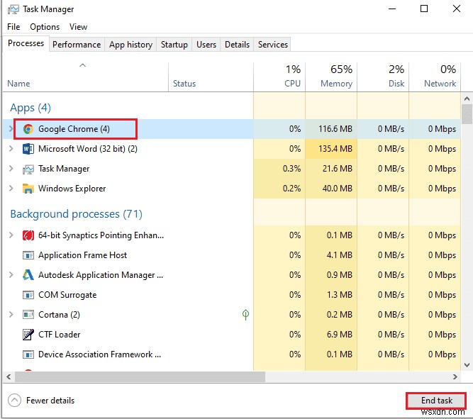This screenshot has width=473, height=419.
Task: Click the horizontal scrollbar at bottom
Action: [135, 376]
